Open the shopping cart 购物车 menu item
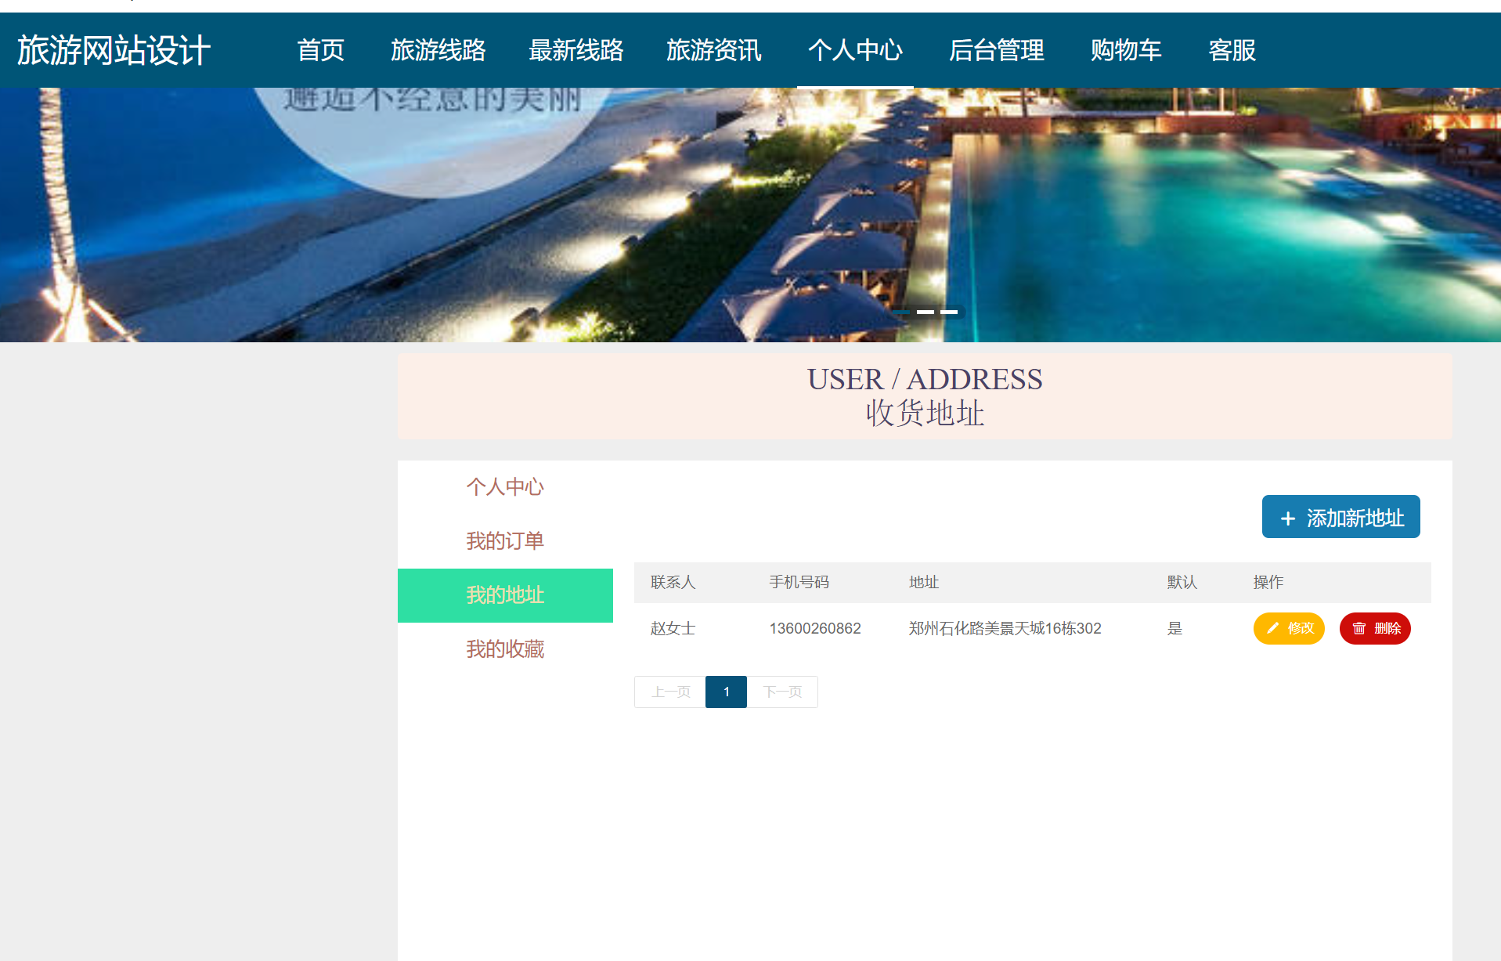 [x=1125, y=51]
